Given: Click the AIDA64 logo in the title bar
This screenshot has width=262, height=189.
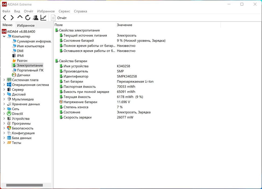Looking at the screenshot, I should pos(4,4).
